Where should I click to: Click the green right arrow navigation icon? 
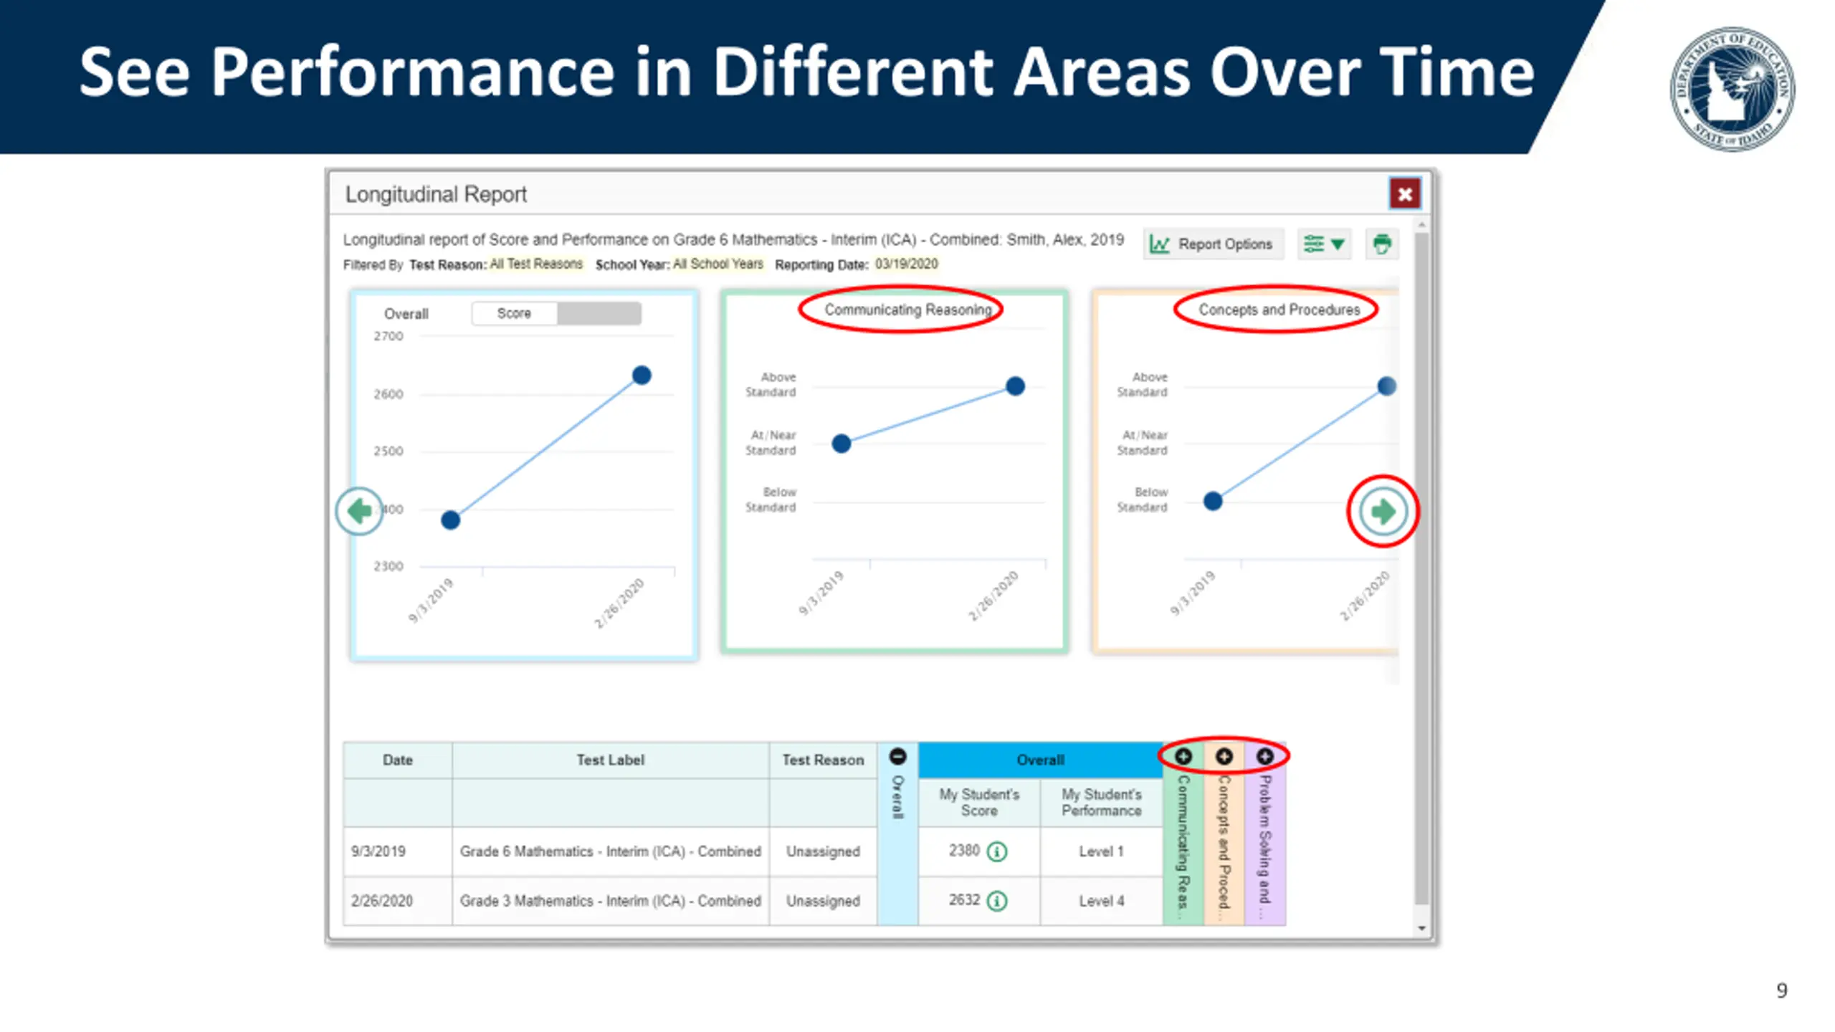(1382, 512)
